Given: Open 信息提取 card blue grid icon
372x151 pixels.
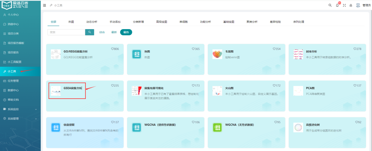Looking at the screenshot, I should click(56, 127).
